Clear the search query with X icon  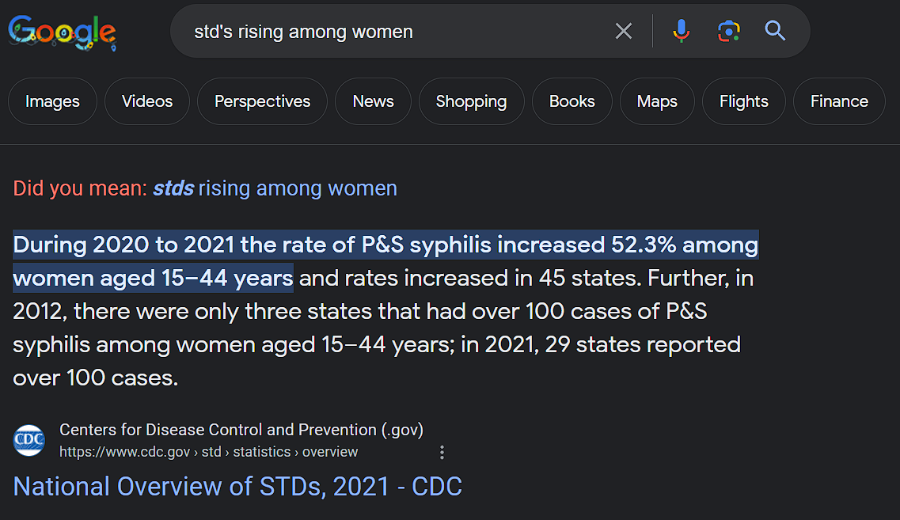[x=623, y=31]
